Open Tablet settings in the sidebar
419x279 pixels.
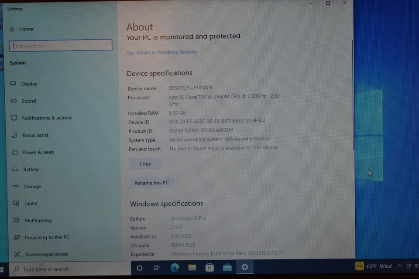pyautogui.click(x=31, y=203)
